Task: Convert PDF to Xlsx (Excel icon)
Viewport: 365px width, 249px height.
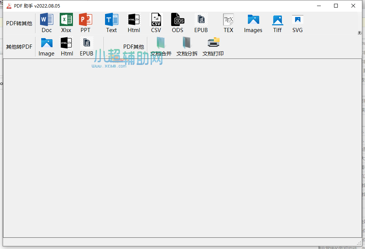Action: (x=66, y=23)
